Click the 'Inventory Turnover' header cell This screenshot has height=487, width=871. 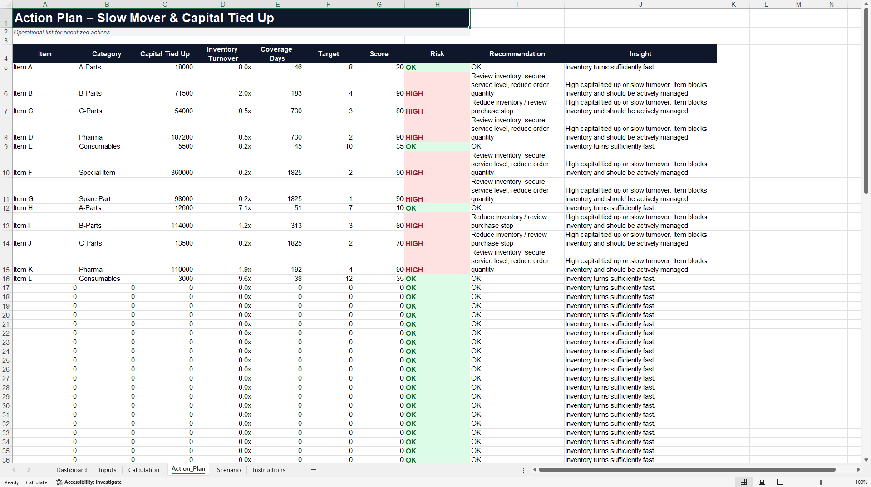click(223, 54)
